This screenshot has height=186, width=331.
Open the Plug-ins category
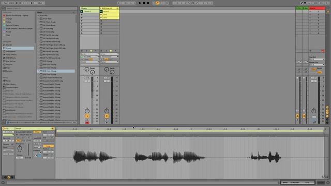click(x=9, y=65)
